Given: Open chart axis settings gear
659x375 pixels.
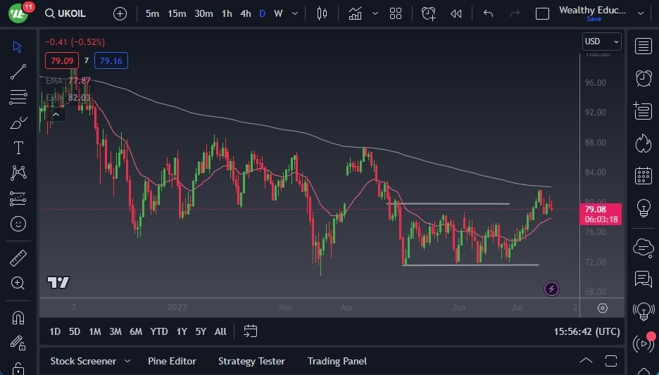Looking at the screenshot, I should [x=602, y=308].
